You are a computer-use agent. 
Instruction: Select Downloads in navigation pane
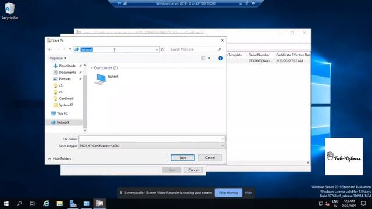coord(67,66)
